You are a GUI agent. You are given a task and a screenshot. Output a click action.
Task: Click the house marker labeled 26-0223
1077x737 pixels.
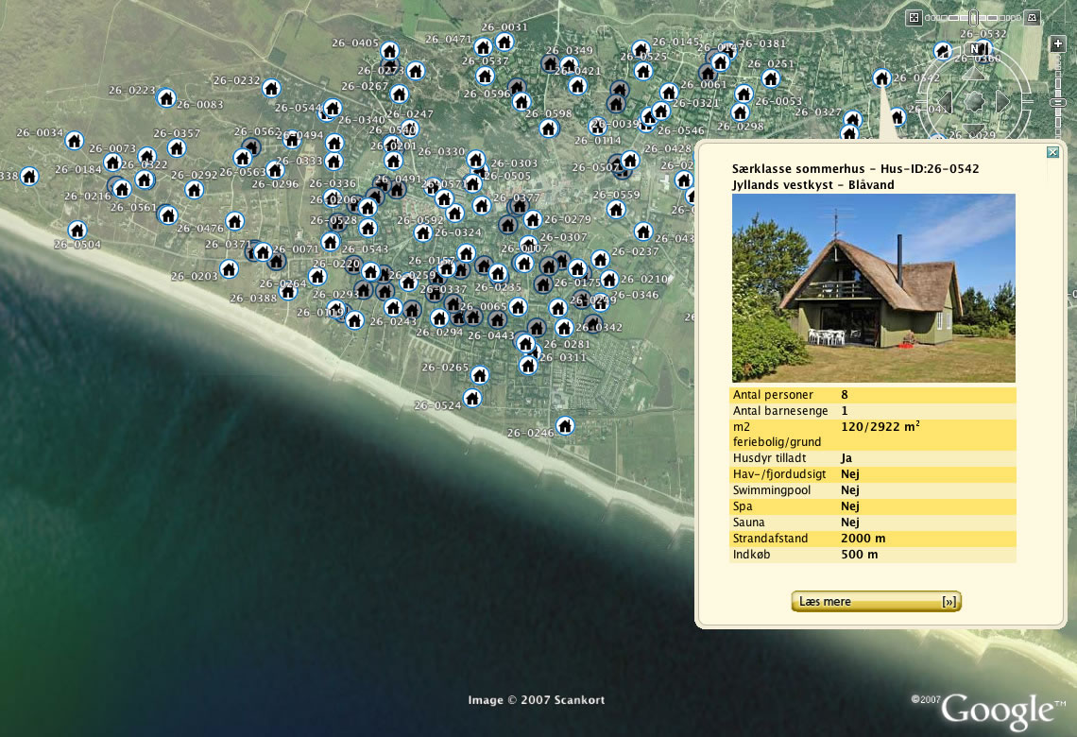166,97
